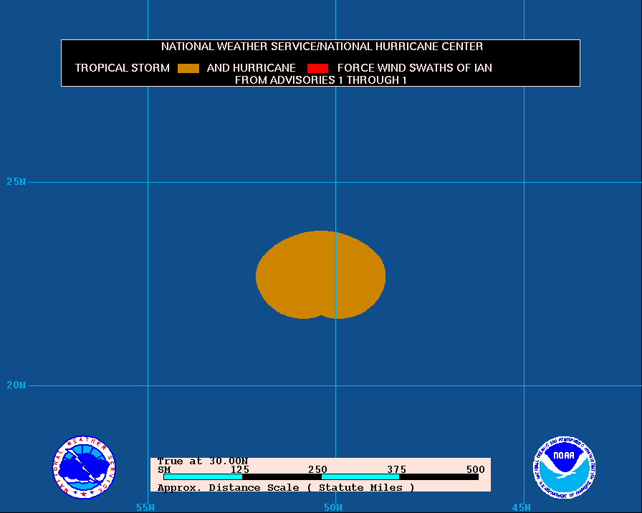Click 'FROM ADVISORIES 1 THROUGH 1' text
642x513 pixels.
(320, 80)
